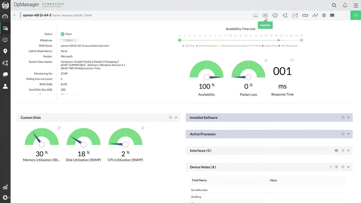Click the System Performance indicator dots

[x=53, y=4]
